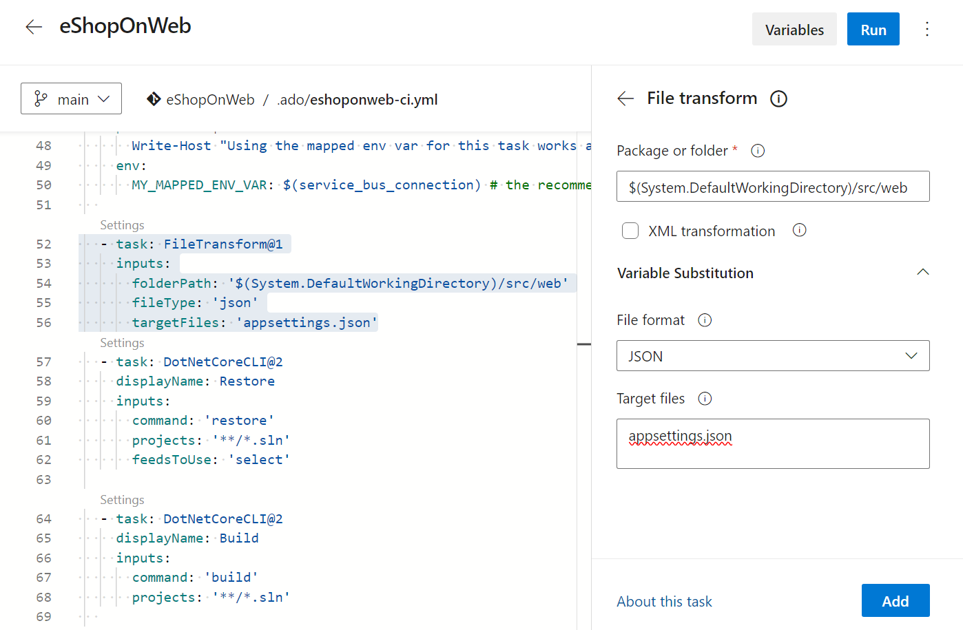The width and height of the screenshot is (963, 630).
Task: Click line 57 'task: DotNetCoreCLI@2'
Action: pyautogui.click(x=192, y=361)
